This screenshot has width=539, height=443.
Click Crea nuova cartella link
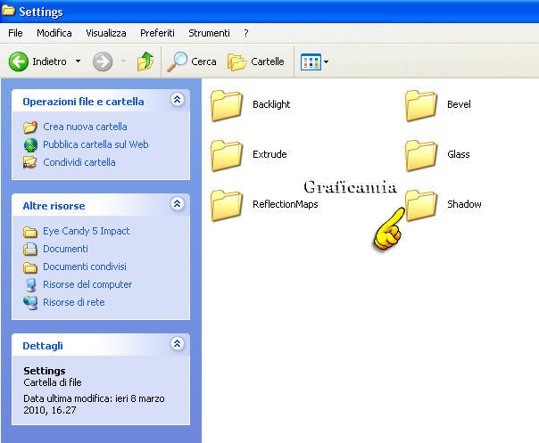pyautogui.click(x=85, y=127)
